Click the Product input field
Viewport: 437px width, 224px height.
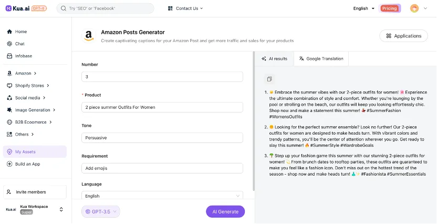pyautogui.click(x=162, y=107)
